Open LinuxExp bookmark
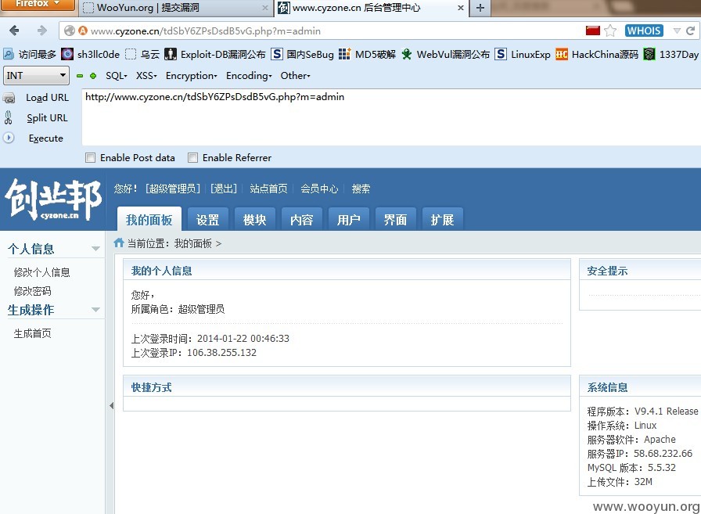 pos(523,55)
